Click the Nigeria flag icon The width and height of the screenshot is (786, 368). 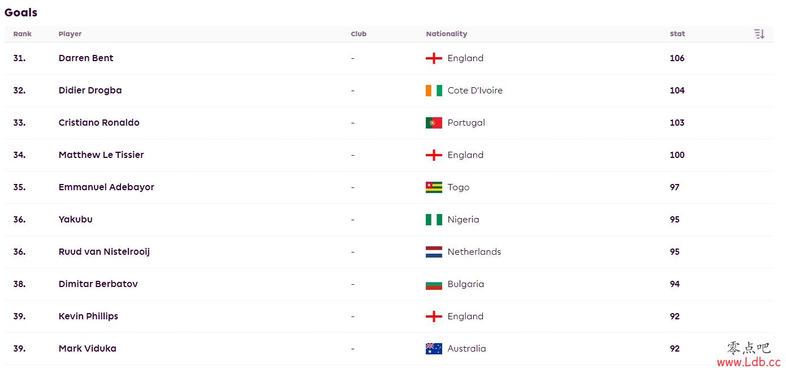pos(434,220)
